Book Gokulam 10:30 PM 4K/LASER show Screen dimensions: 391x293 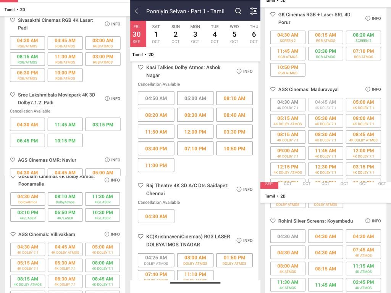click(x=102, y=215)
